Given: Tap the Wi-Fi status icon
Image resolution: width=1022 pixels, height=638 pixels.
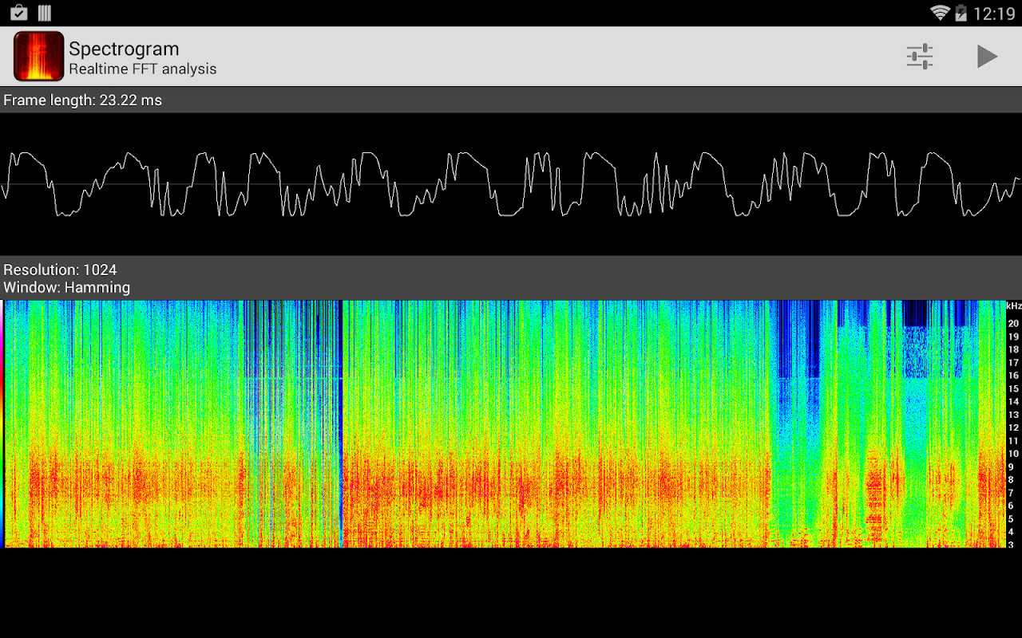Looking at the screenshot, I should (x=940, y=13).
